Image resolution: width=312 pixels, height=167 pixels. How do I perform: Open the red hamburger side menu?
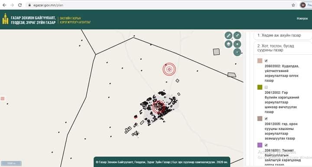pyautogui.click(x=3, y=98)
